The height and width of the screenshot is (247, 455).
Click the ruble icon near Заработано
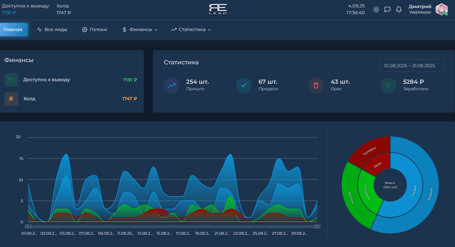[388, 85]
